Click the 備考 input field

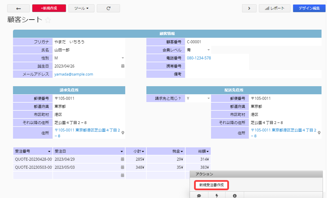[x=253, y=74]
